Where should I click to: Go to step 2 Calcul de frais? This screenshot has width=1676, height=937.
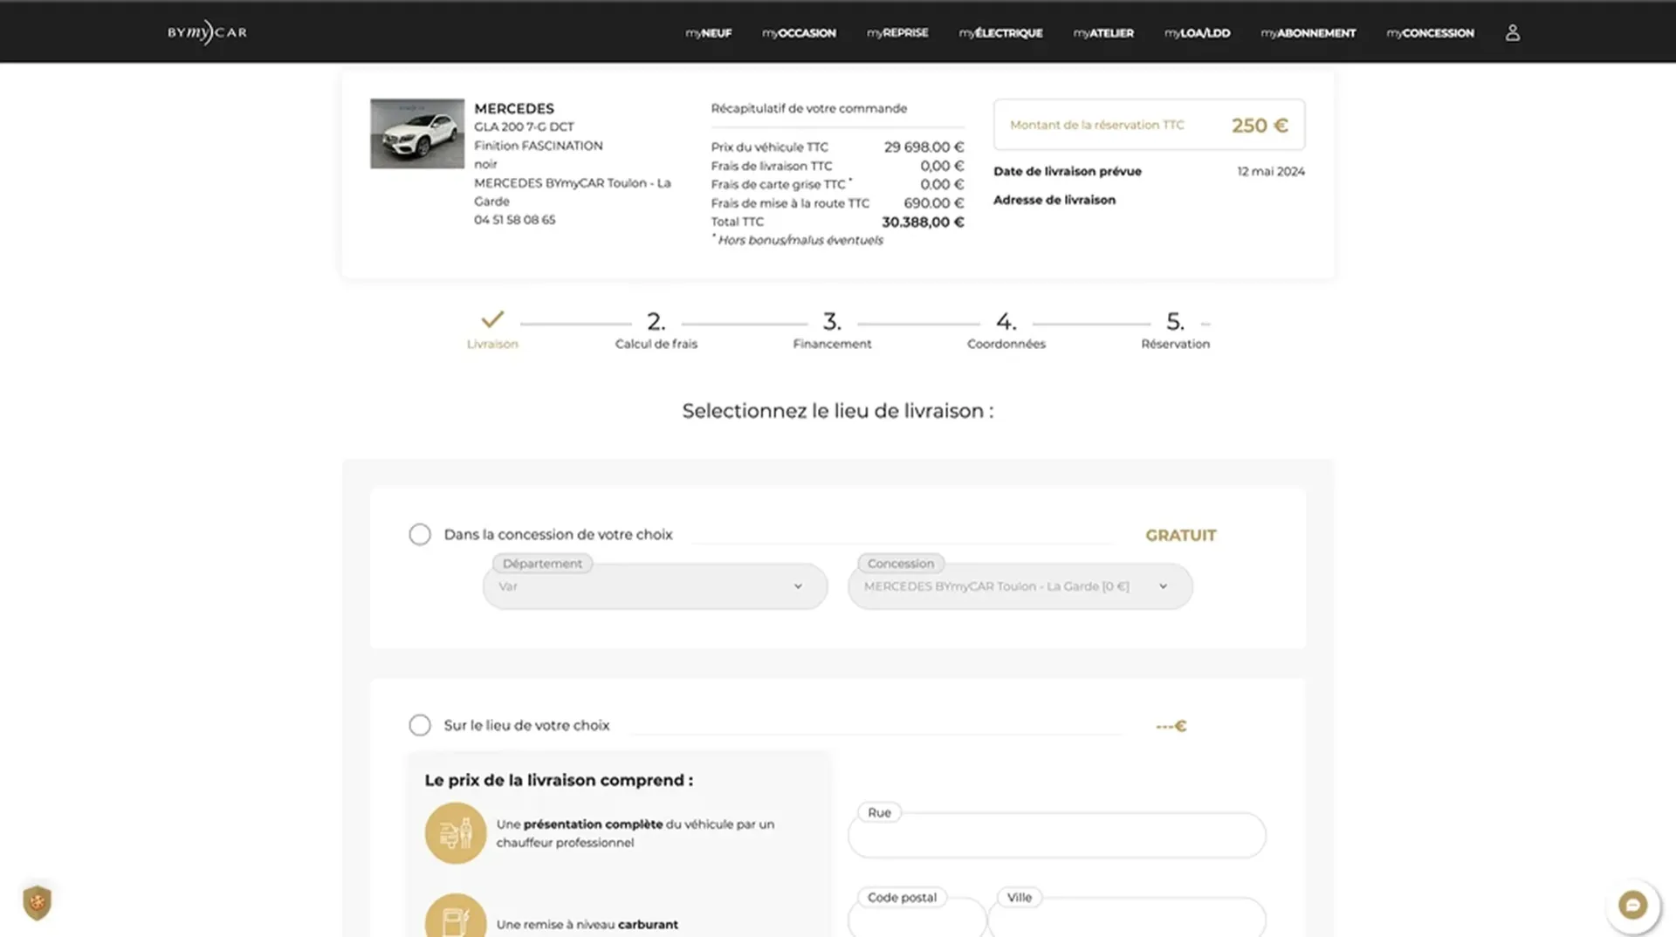tap(656, 331)
